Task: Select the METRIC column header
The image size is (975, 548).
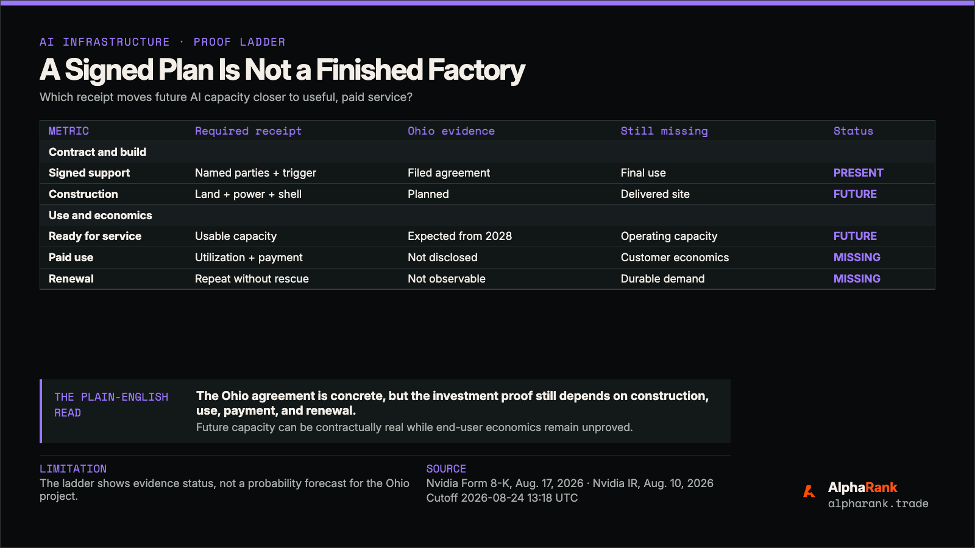Action: 69,131
